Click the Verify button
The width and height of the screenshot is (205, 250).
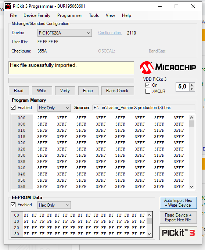click(65, 91)
